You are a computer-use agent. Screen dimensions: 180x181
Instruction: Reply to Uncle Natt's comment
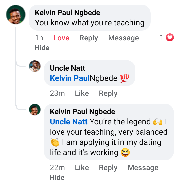click(108, 93)
